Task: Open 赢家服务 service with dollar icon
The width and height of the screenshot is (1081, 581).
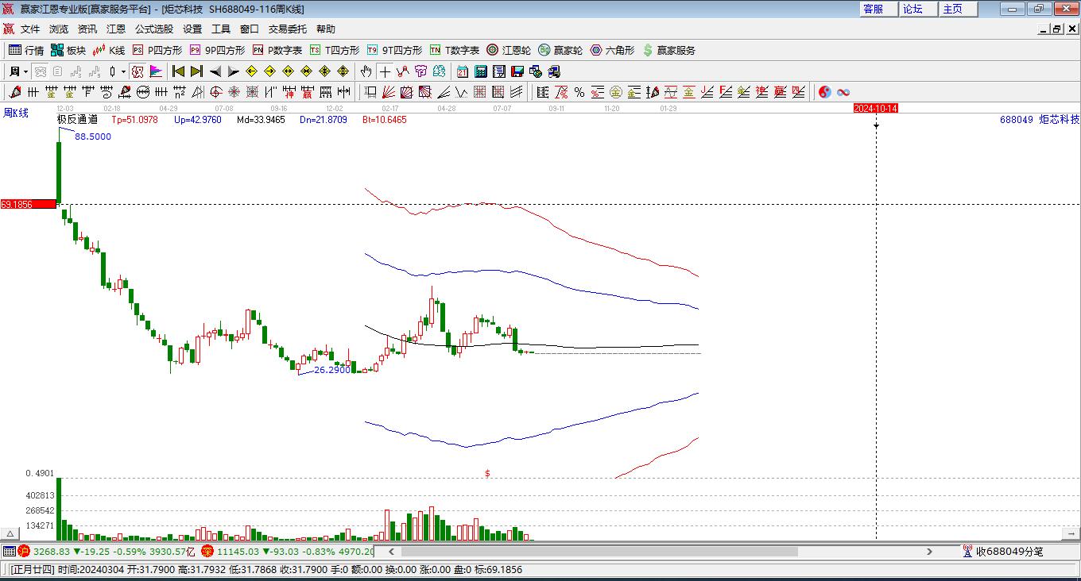Action: pos(668,50)
